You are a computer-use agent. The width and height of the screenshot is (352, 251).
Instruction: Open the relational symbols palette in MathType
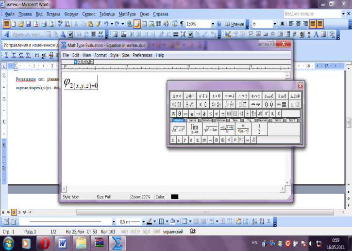click(x=177, y=96)
